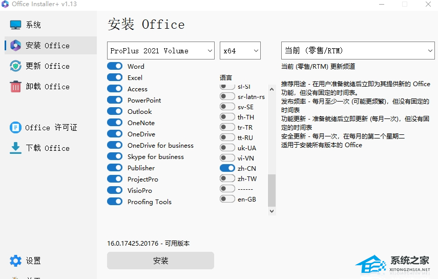Close the Office Installer+ window

tap(428, 4)
